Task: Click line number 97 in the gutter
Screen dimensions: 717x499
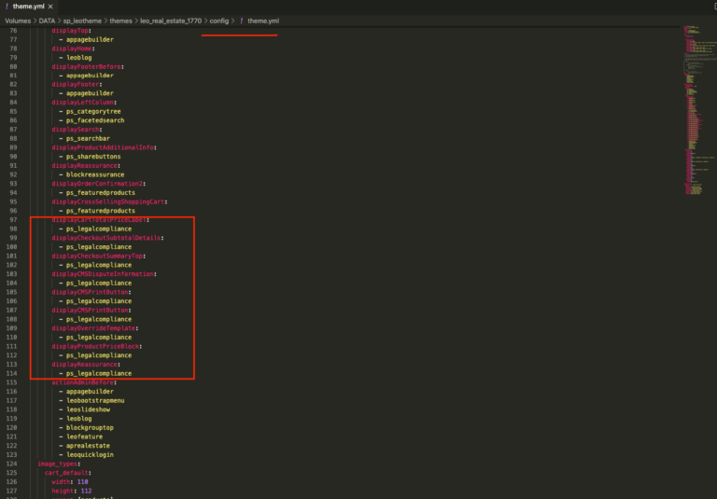Action: 13,220
